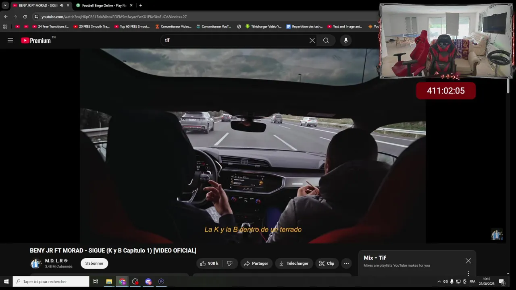Screen dimensions: 516x290
Task: Subscribe with the S'abonner button
Action: [94, 263]
